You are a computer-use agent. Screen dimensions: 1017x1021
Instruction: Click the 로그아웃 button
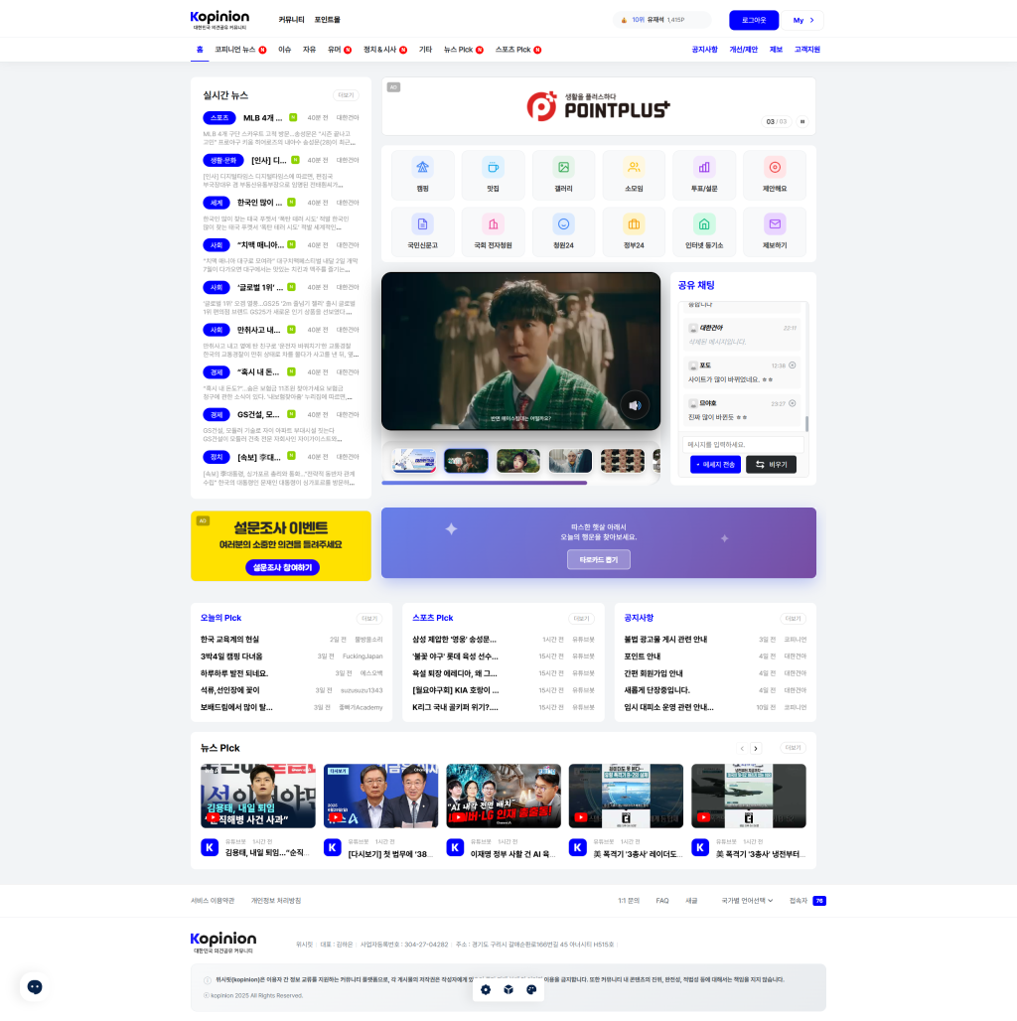(x=753, y=20)
